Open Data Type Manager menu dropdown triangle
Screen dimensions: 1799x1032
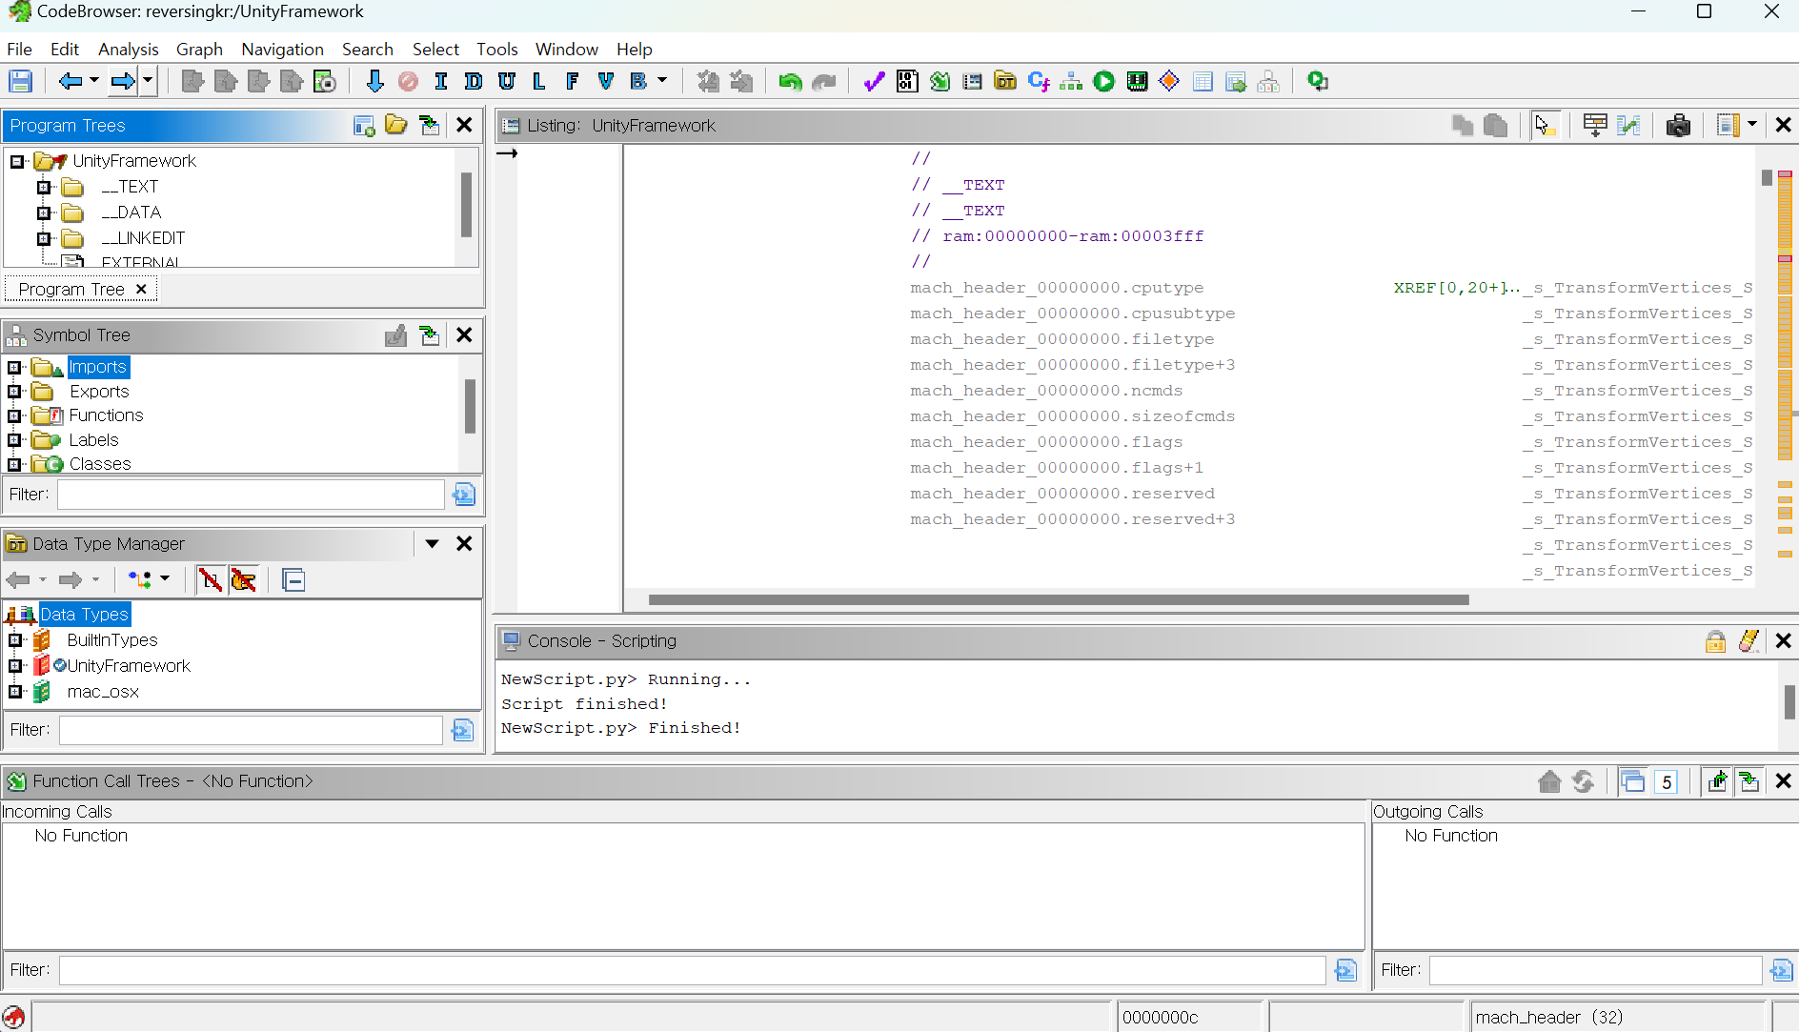[x=432, y=544]
